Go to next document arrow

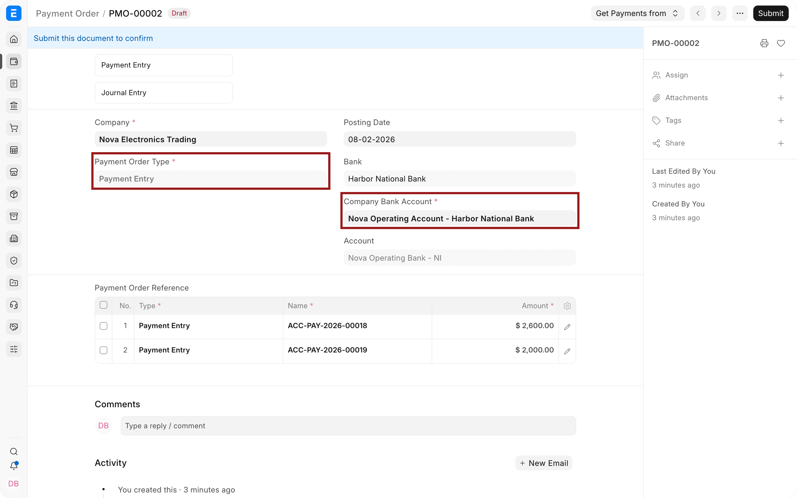719,13
